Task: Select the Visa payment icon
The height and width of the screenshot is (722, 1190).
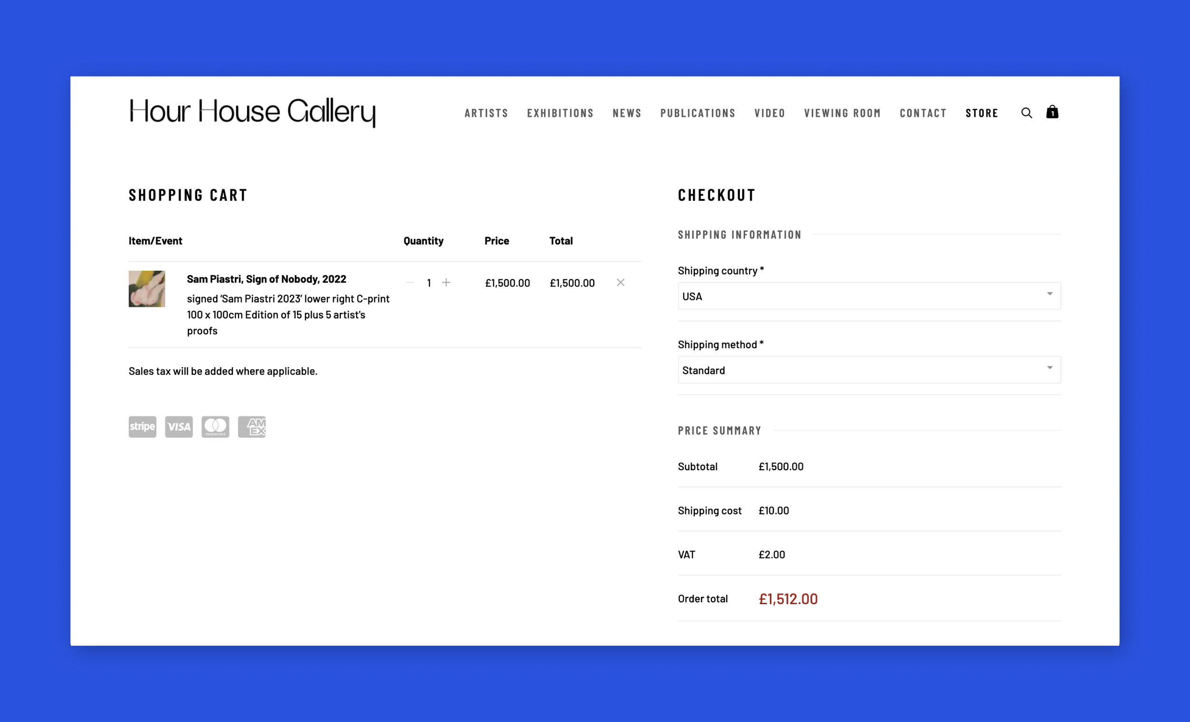Action: tap(179, 427)
